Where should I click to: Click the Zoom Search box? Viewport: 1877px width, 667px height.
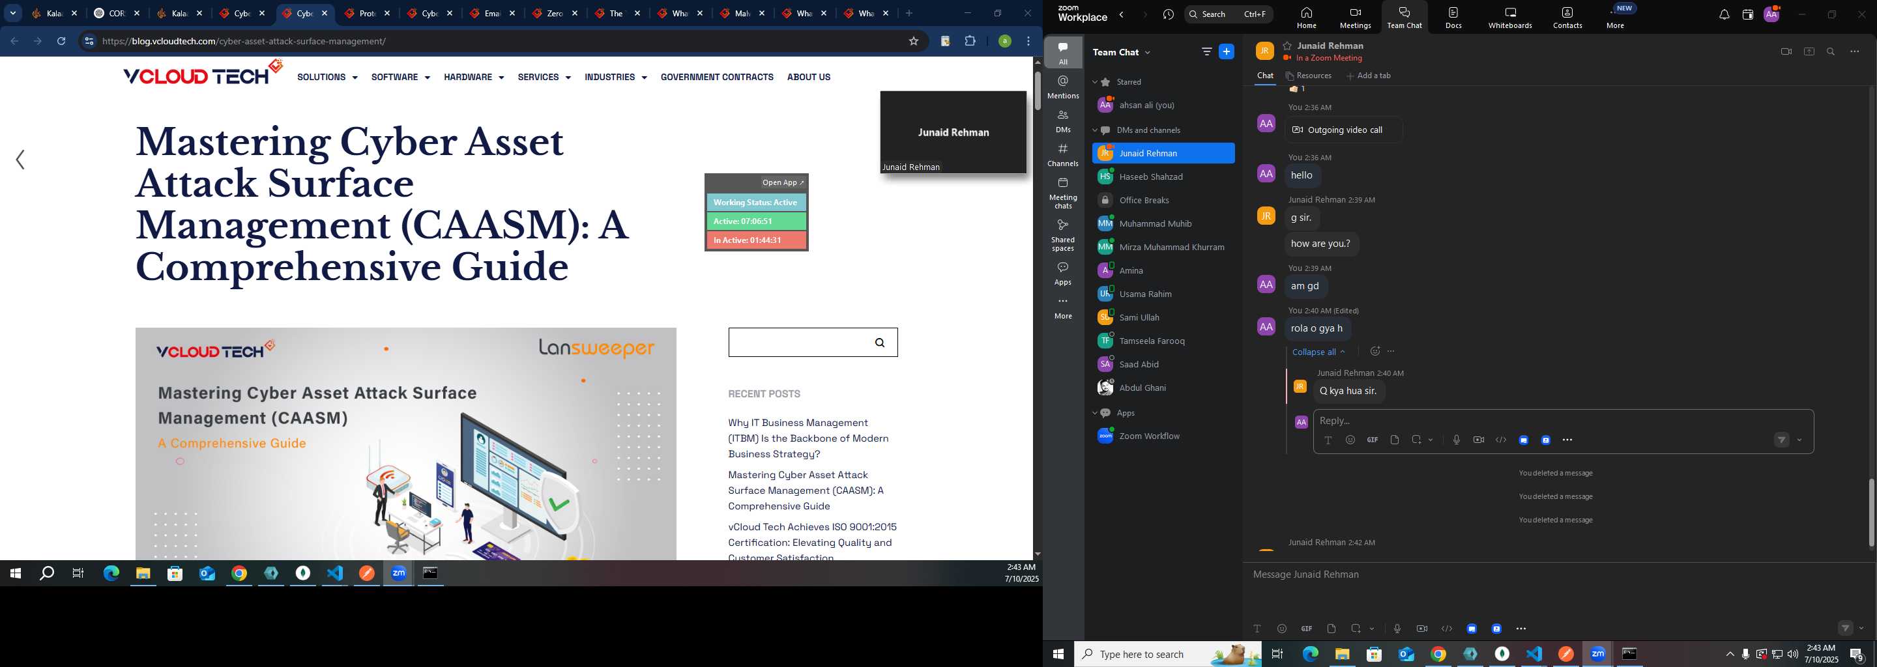[1229, 14]
